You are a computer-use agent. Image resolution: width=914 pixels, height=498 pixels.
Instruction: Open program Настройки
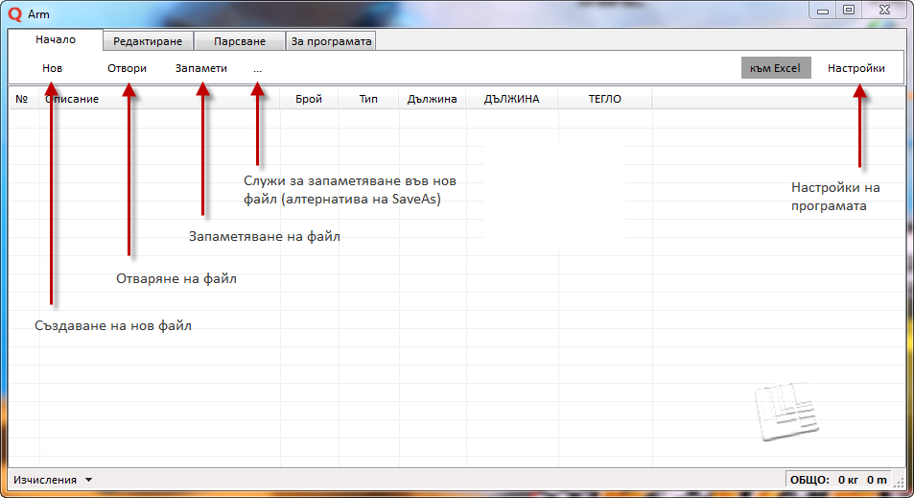coord(855,68)
